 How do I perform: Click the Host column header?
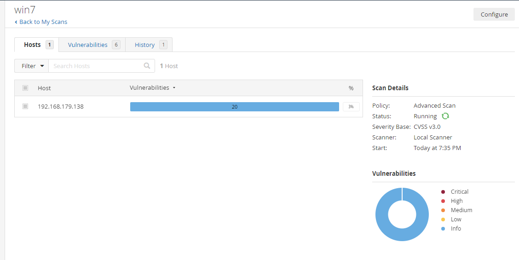click(44, 88)
